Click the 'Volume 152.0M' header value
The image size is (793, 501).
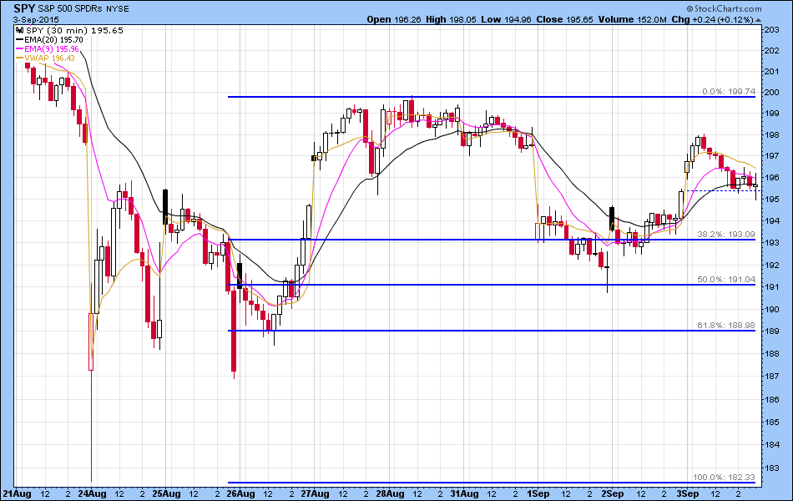click(632, 19)
